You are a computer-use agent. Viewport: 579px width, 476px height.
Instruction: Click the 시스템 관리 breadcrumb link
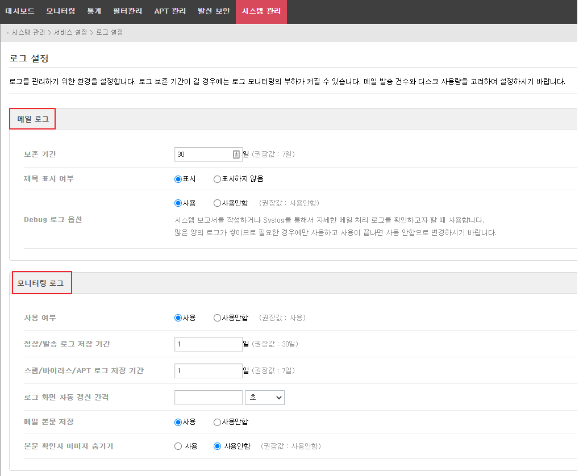[28, 32]
